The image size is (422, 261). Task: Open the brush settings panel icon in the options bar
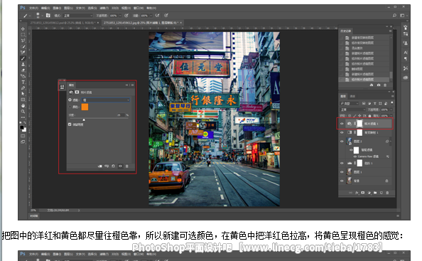coord(48,16)
